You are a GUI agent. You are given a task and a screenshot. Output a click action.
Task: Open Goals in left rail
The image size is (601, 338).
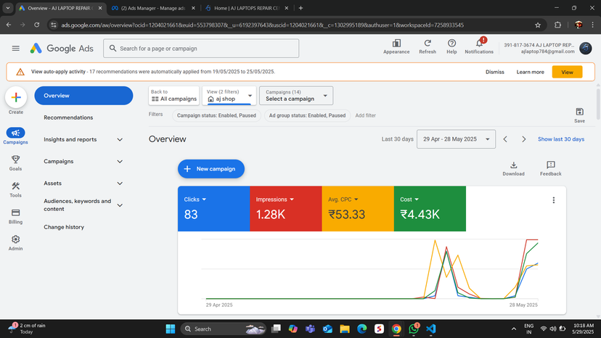point(15,163)
